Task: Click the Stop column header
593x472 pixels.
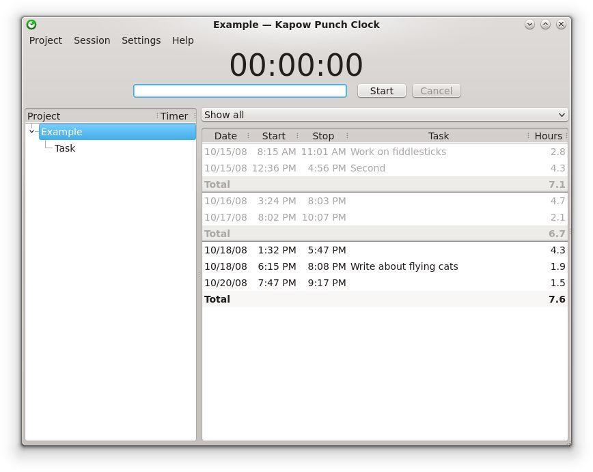Action: (323, 136)
